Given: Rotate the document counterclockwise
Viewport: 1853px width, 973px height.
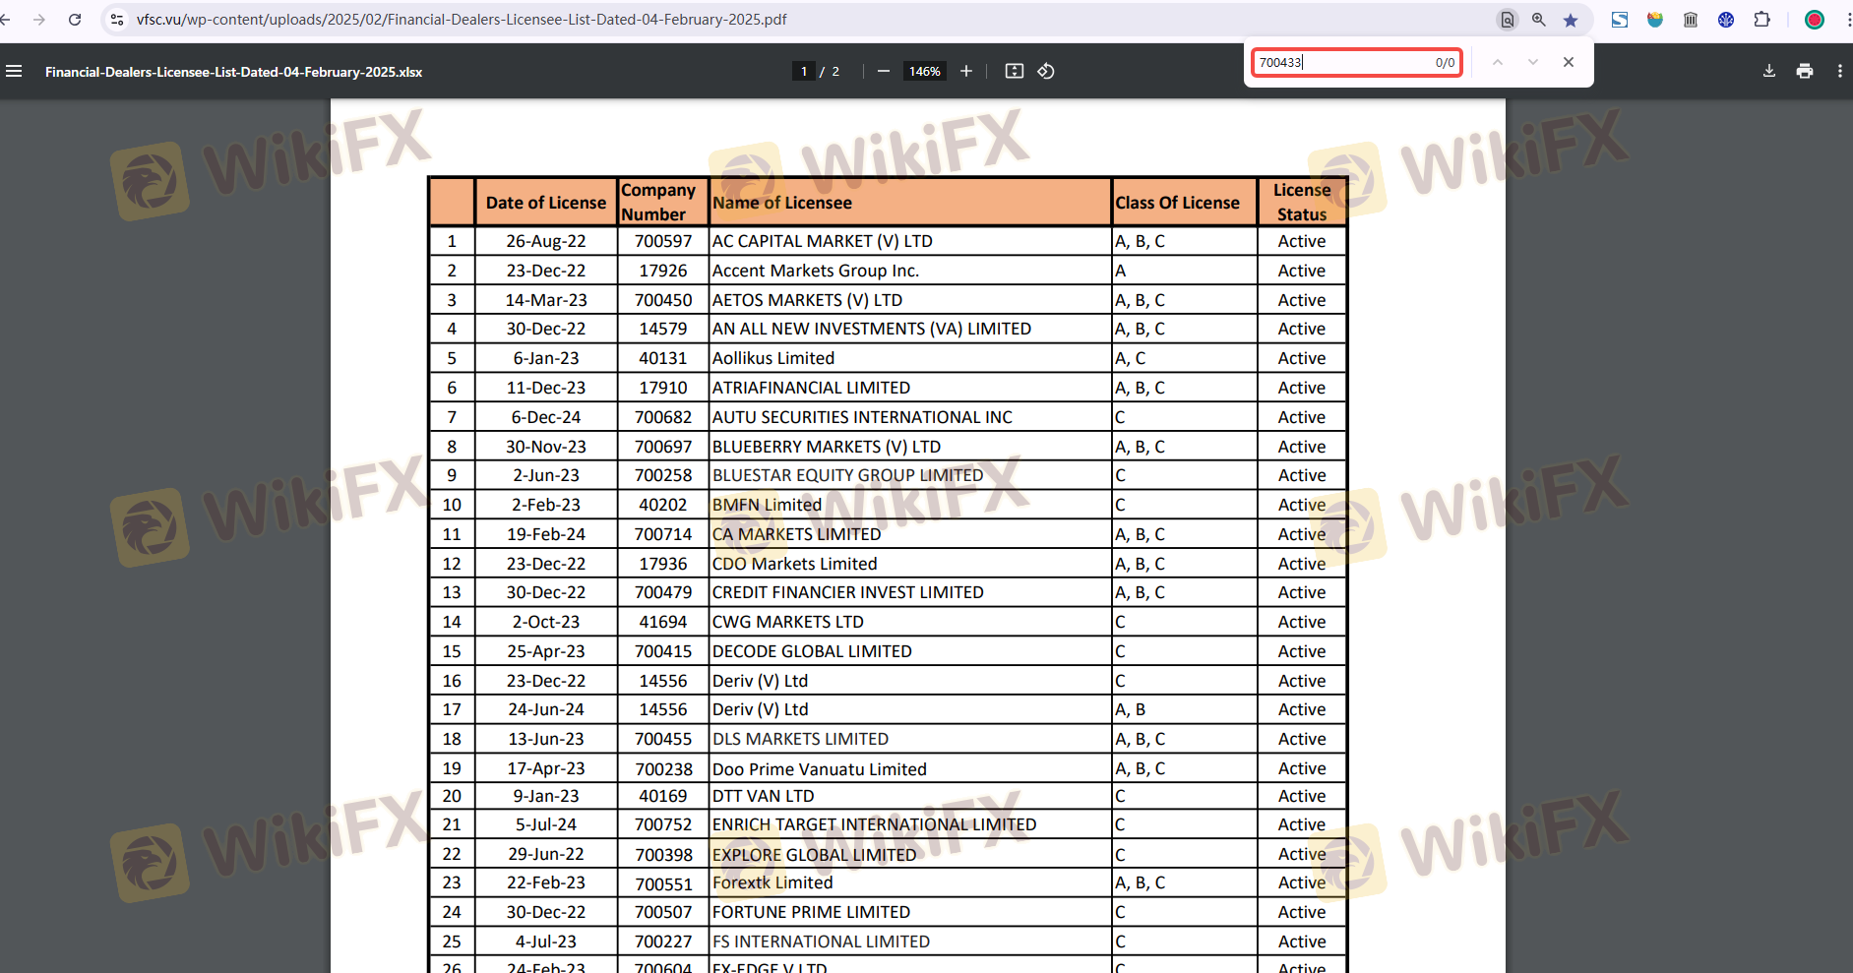Looking at the screenshot, I should [x=1046, y=71].
